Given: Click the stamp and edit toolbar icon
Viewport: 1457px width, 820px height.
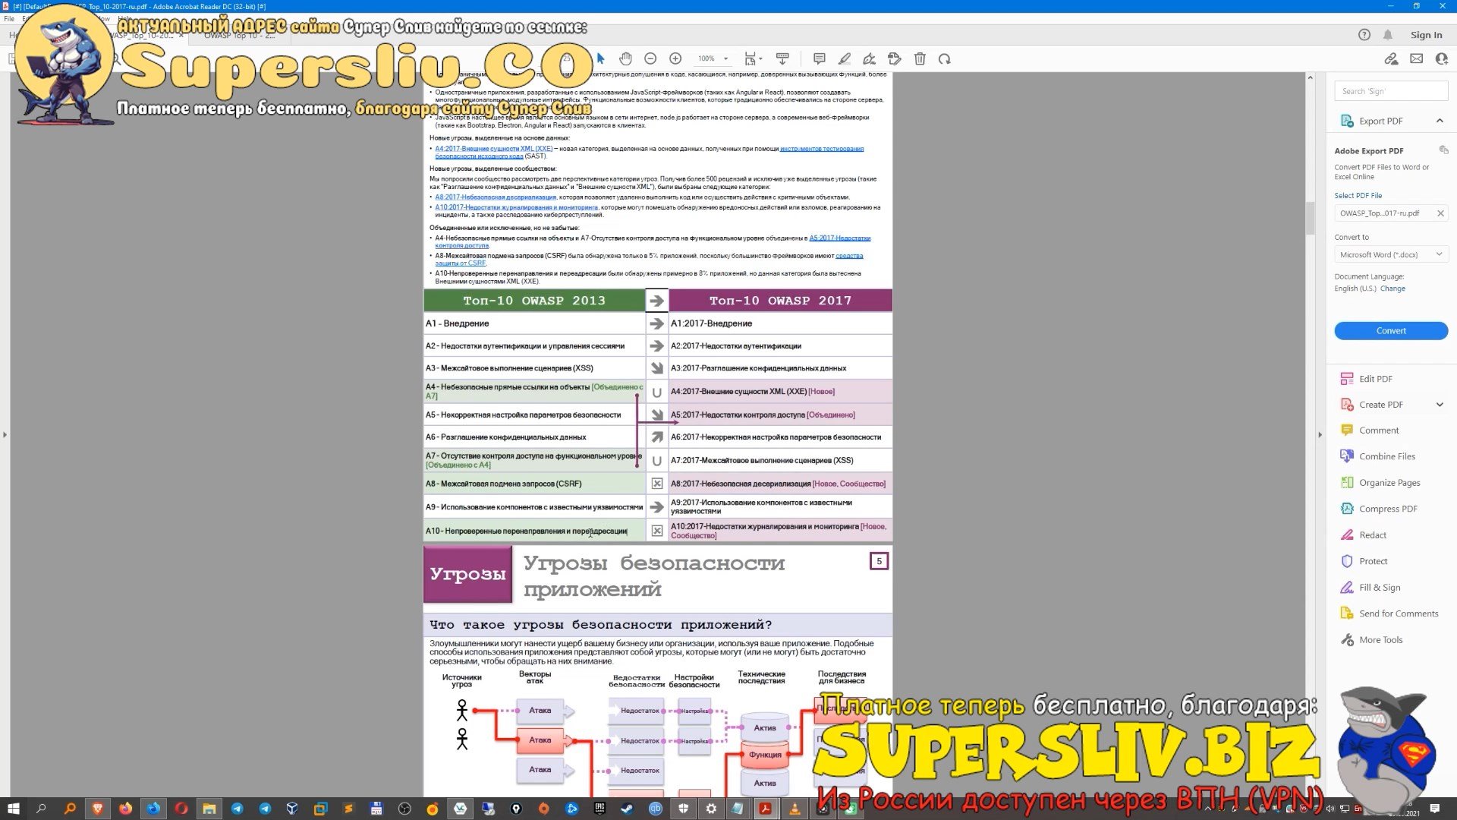Looking at the screenshot, I should point(895,58).
